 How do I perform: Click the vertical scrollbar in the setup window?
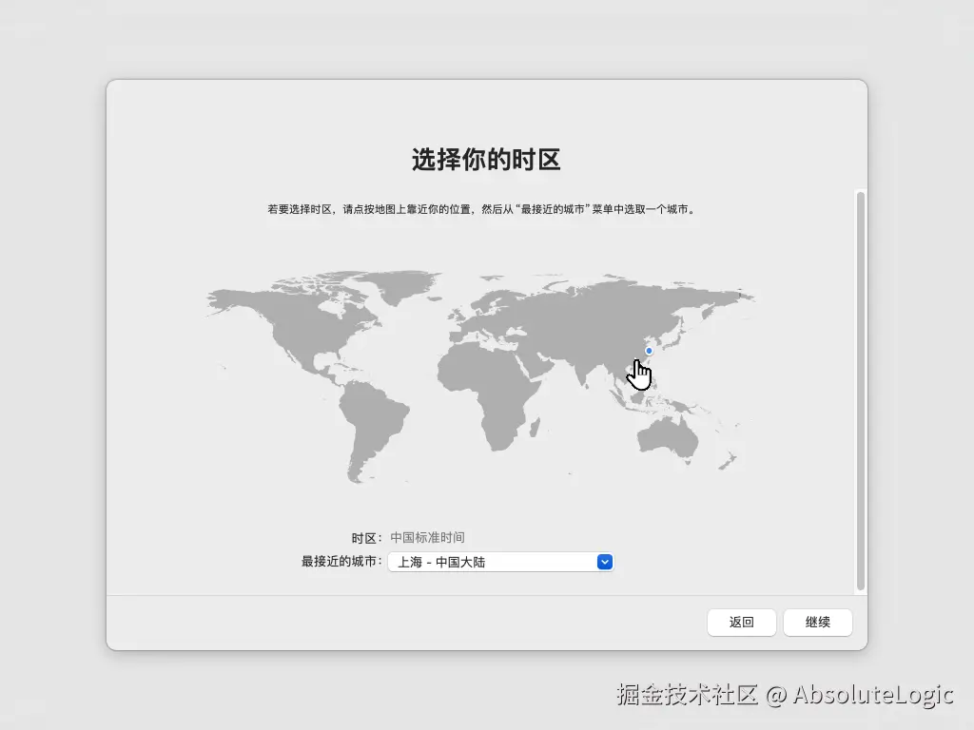tap(860, 391)
